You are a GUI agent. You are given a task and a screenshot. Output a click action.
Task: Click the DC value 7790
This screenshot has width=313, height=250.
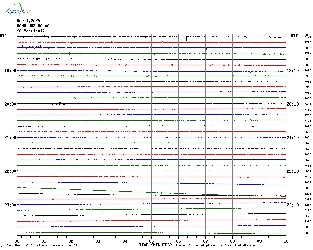pos(308,54)
